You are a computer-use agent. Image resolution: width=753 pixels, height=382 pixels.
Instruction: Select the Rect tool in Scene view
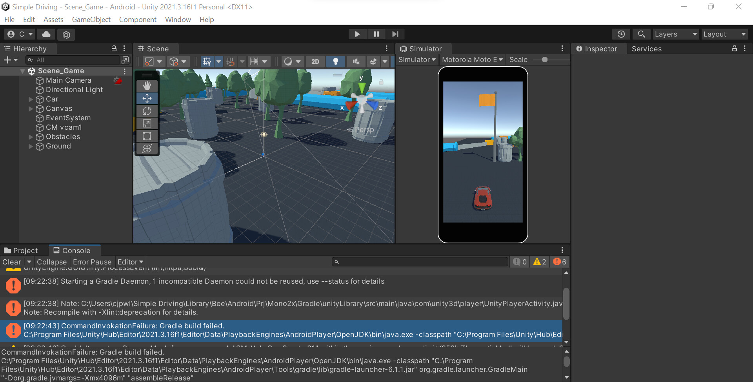tap(147, 136)
